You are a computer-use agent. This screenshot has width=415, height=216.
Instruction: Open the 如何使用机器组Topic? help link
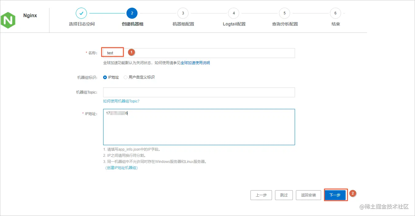(x=121, y=101)
